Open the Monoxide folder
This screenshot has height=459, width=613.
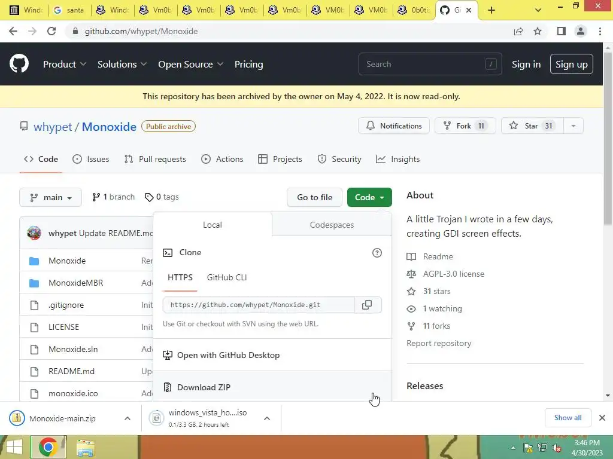pos(67,261)
